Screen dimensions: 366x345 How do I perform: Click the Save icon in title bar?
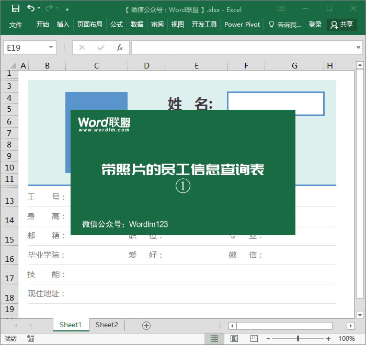pyautogui.click(x=16, y=8)
